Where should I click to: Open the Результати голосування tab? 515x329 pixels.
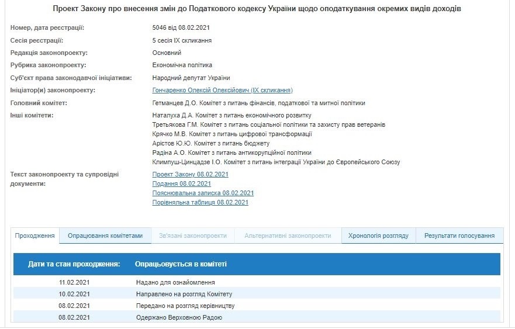coord(459,236)
